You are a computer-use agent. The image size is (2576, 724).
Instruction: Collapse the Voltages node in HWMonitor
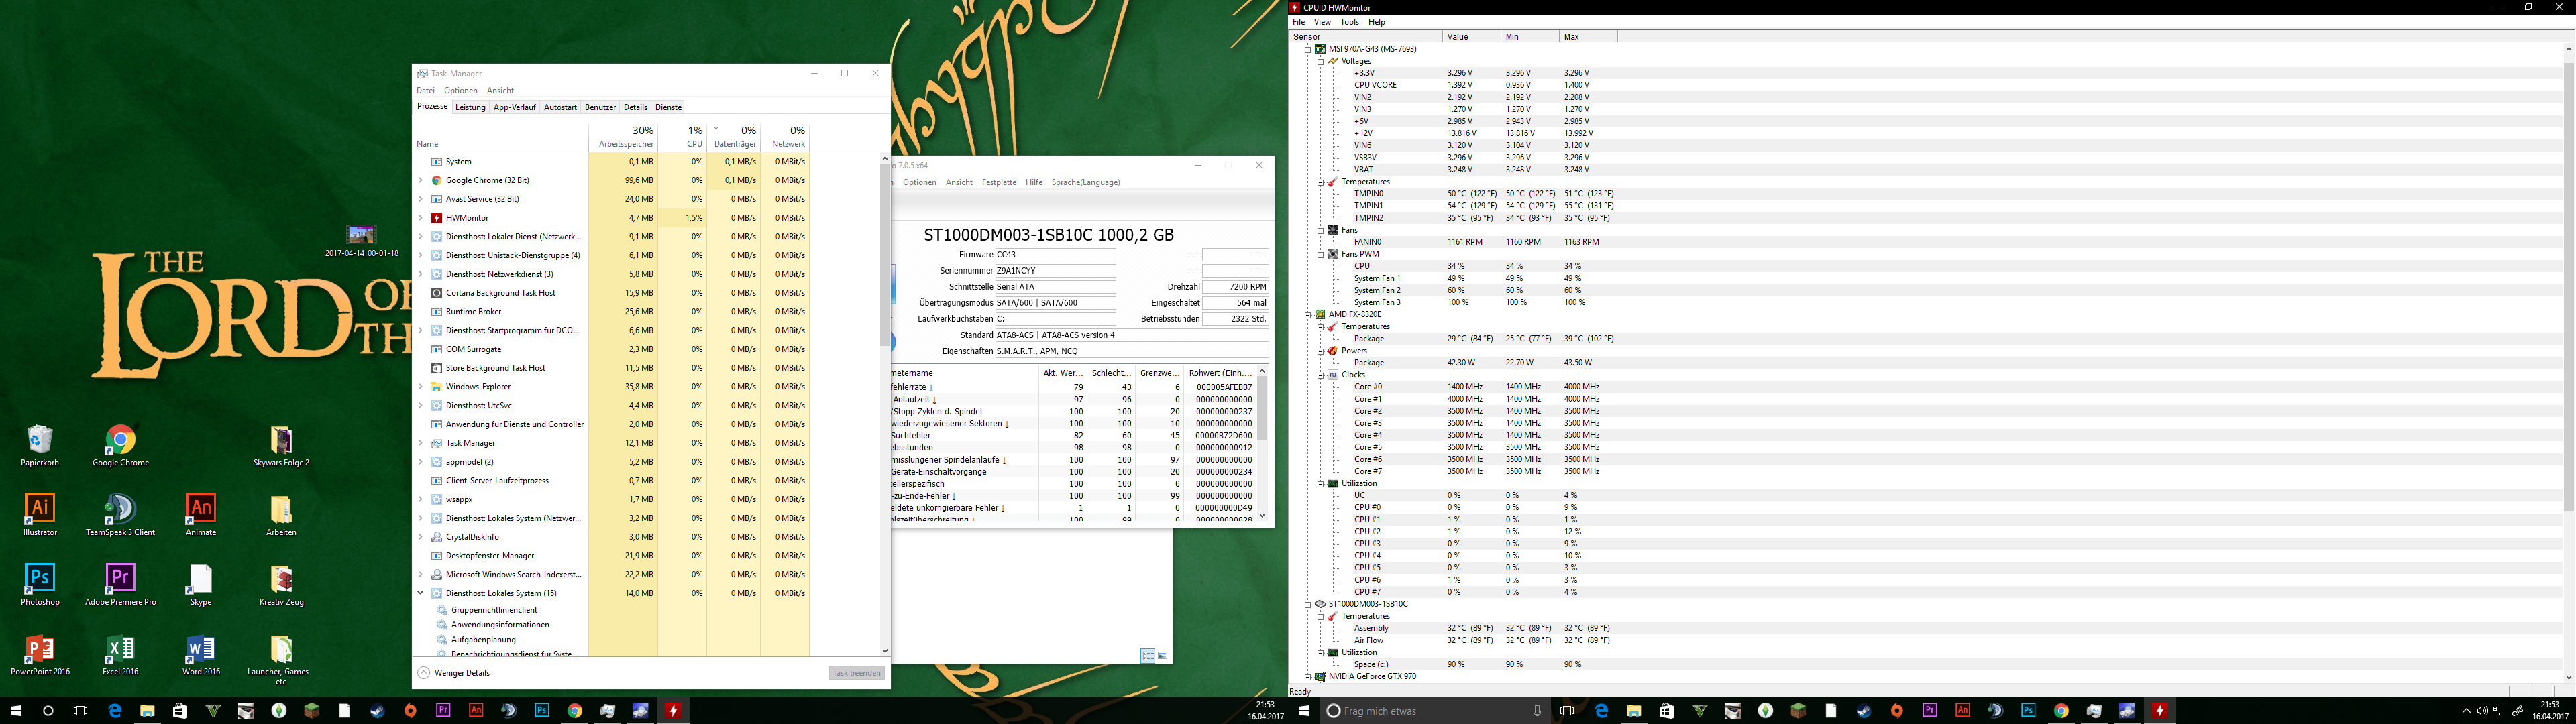pyautogui.click(x=1320, y=61)
